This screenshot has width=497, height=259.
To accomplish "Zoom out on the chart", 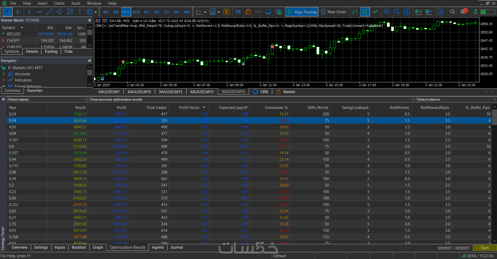I will click(397, 12).
